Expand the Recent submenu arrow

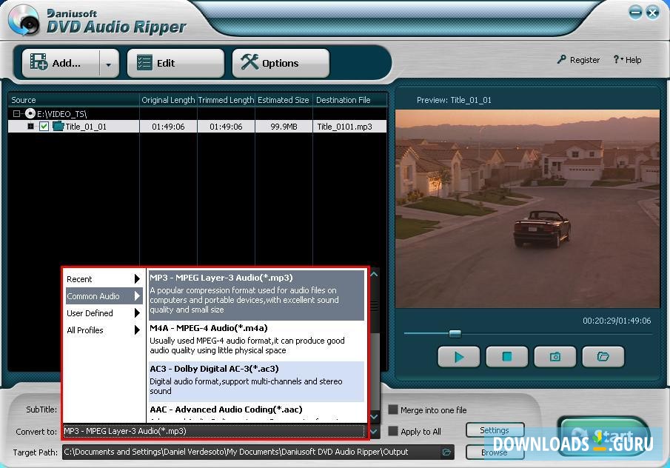[137, 279]
